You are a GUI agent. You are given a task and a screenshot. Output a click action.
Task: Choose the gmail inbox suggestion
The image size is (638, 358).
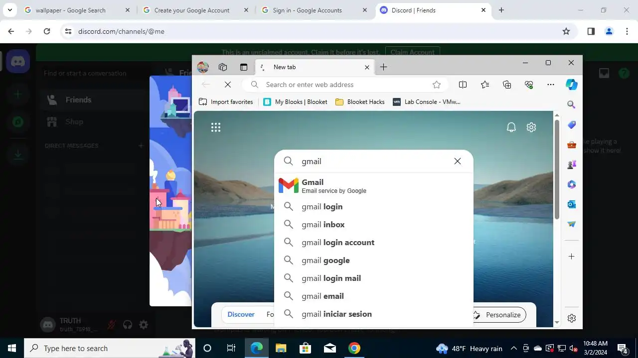pyautogui.click(x=374, y=224)
